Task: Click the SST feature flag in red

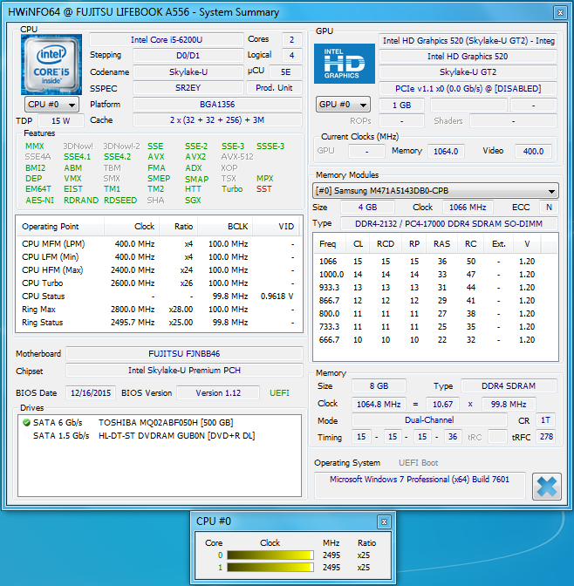Action: (264, 189)
